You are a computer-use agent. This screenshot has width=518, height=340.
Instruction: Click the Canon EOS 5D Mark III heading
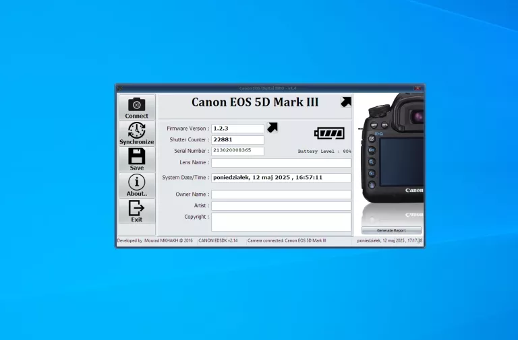255,102
